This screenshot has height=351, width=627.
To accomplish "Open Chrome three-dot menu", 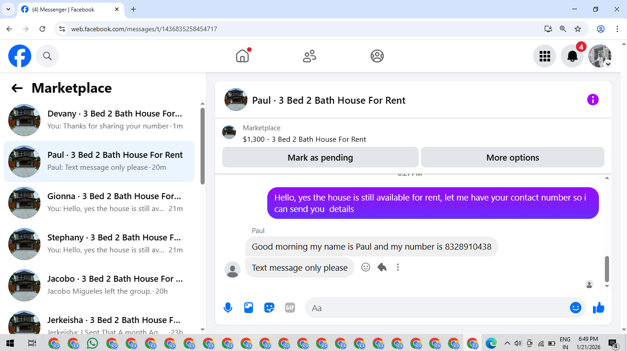I will pos(617,29).
